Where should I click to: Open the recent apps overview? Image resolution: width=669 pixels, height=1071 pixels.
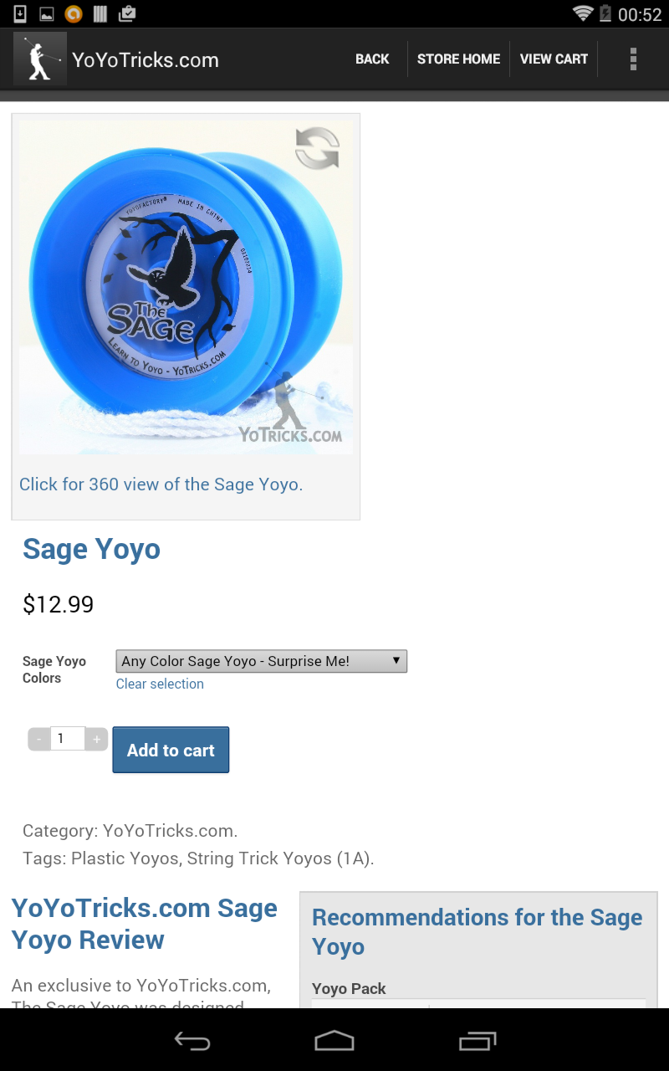pos(477,1041)
